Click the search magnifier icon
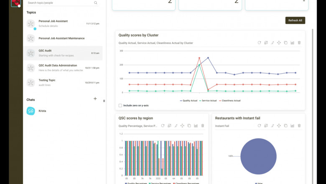326x184 pixels. coord(96,3)
